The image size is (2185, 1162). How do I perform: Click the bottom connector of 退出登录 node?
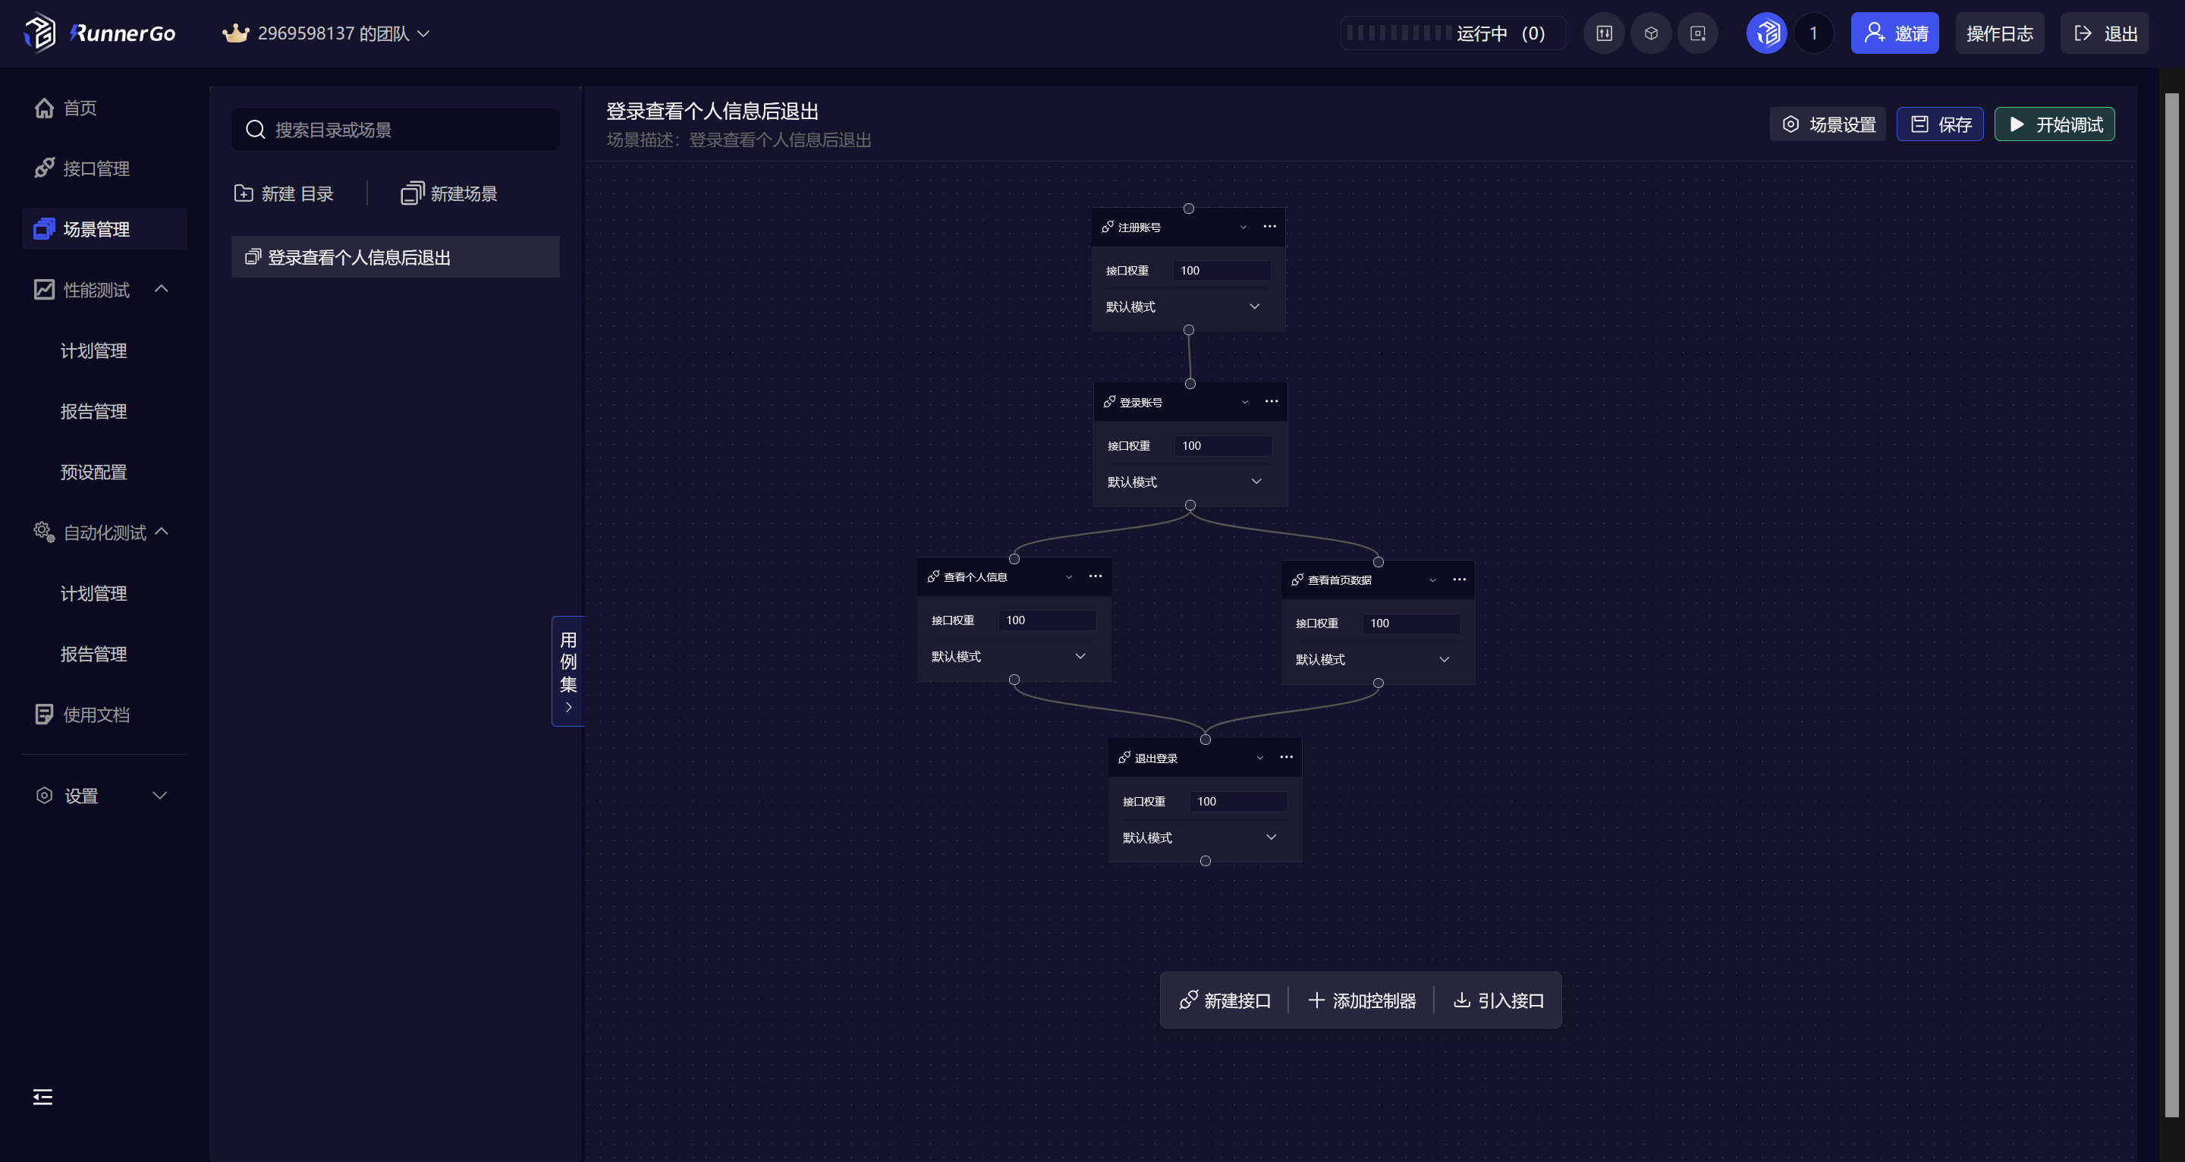pyautogui.click(x=1206, y=861)
